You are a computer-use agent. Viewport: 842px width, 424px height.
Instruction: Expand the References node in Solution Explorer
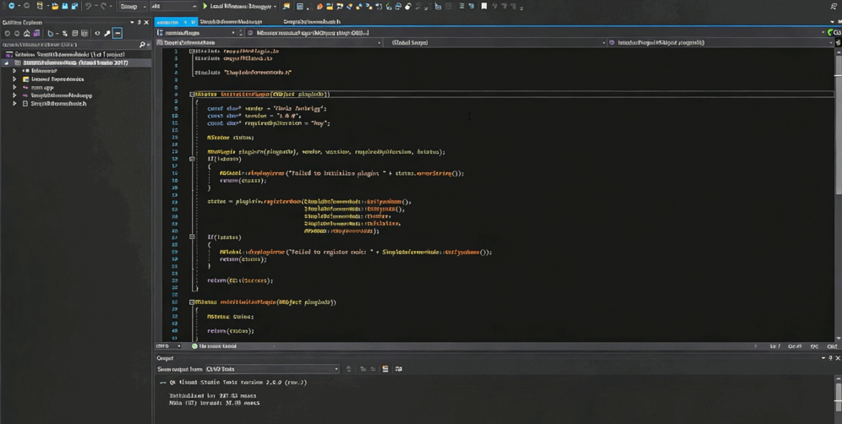[x=14, y=71]
